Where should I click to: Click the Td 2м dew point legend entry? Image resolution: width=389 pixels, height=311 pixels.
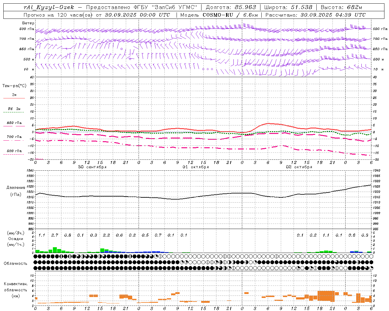pyautogui.click(x=14, y=109)
